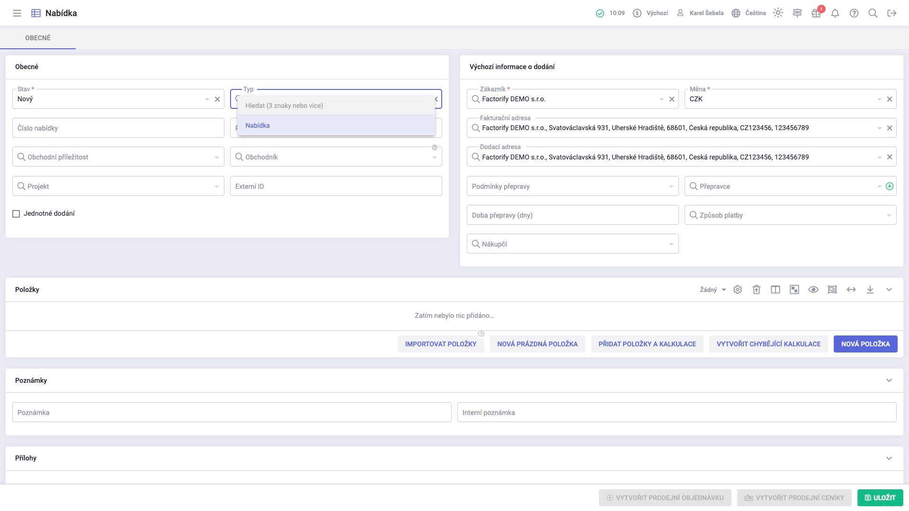Open the gift box news icon
Screen dimensions: 909x511
816,13
